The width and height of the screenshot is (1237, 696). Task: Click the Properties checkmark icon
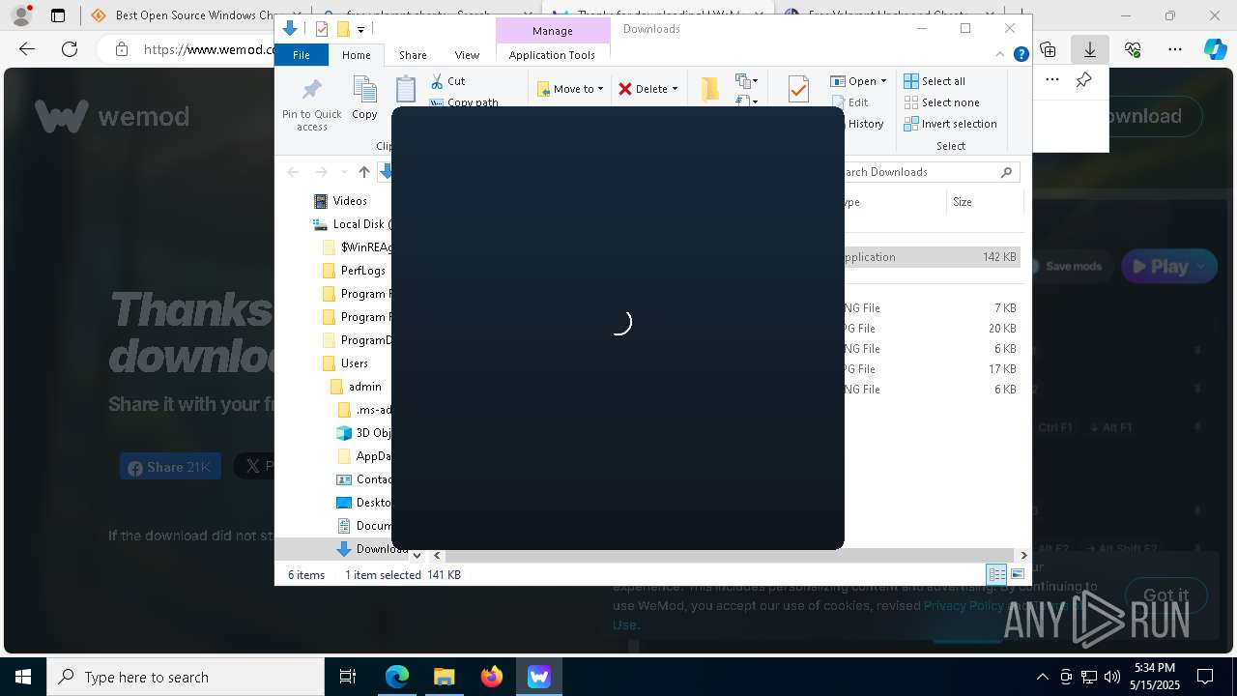pos(798,90)
